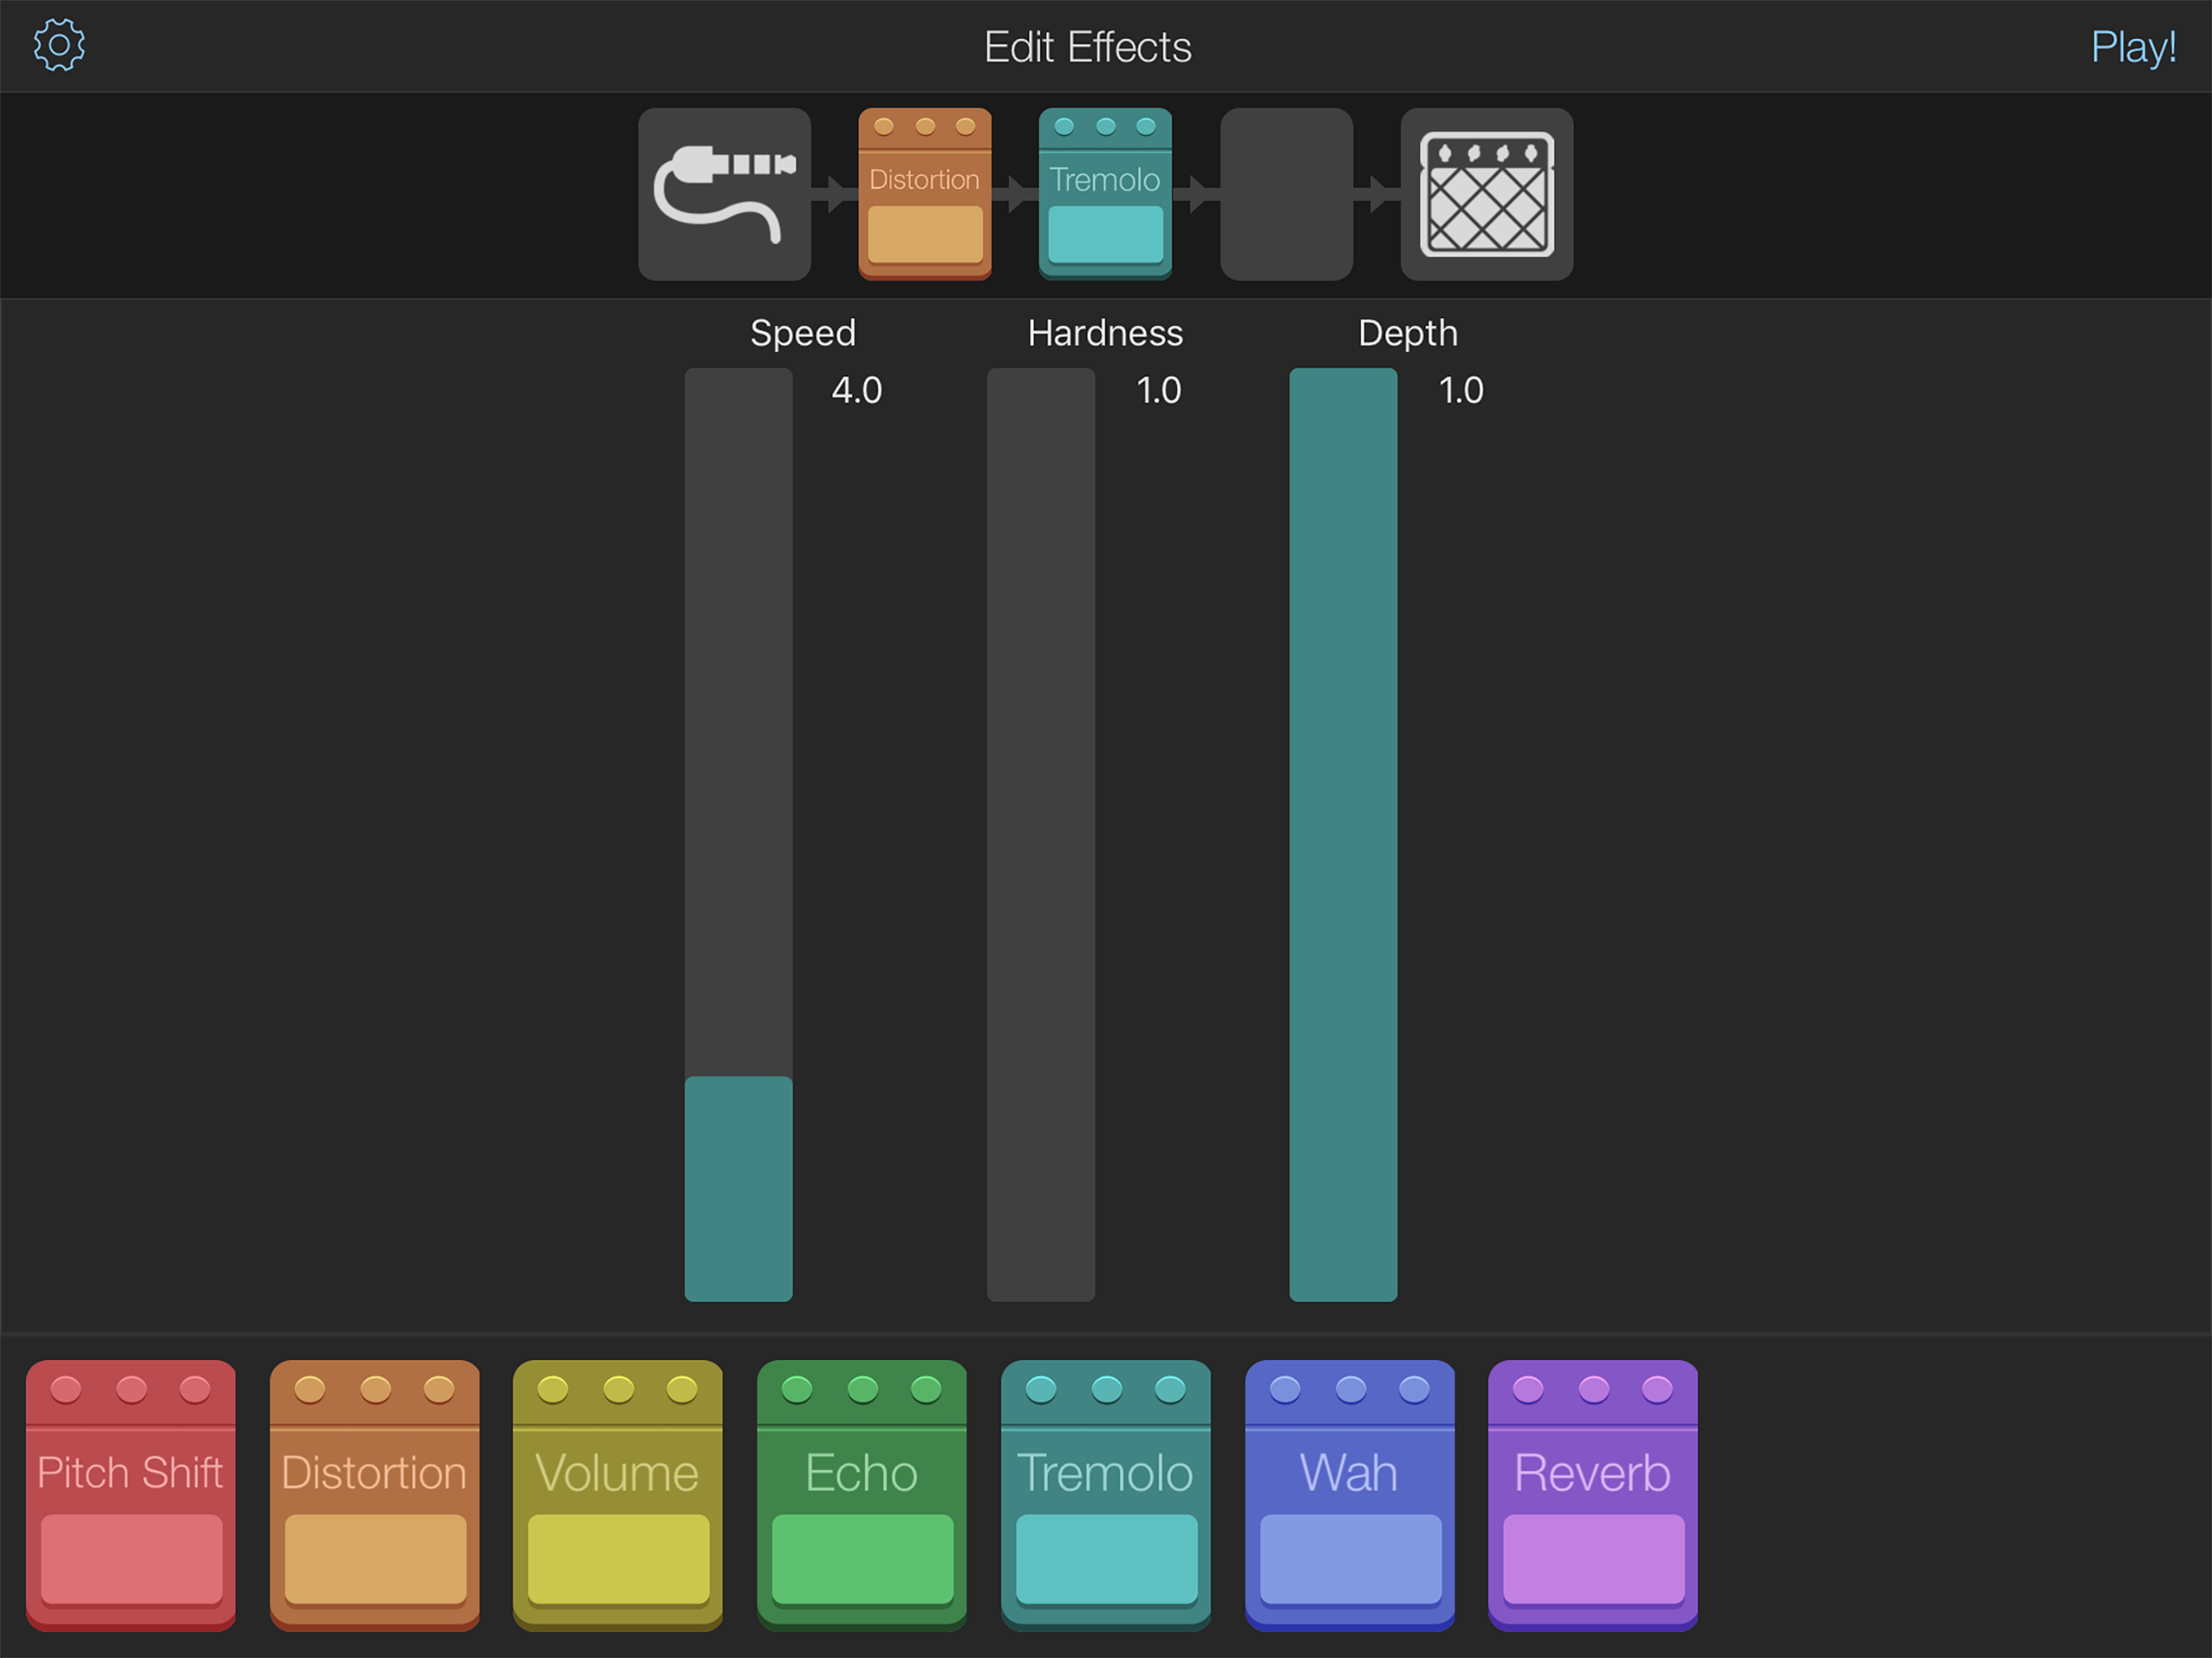This screenshot has height=1658, width=2212.
Task: Select the blue Wah pedal
Action: (x=1349, y=1494)
